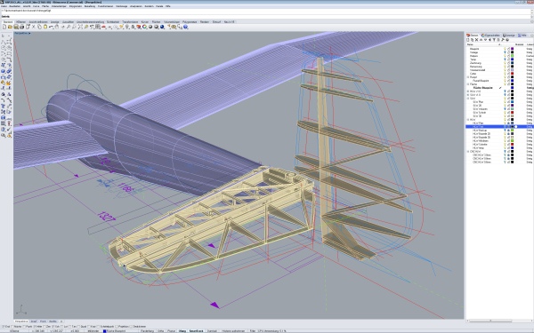The image size is (534, 333).
Task: Click the hammer Tools icon in layer panel
Action: pyautogui.click(x=503, y=40)
